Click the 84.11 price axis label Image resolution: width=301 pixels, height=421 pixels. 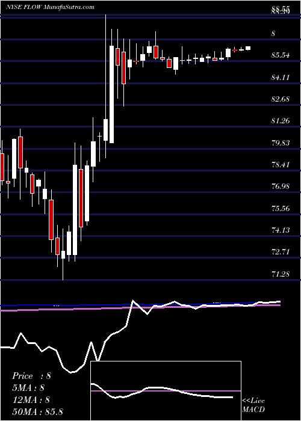(281, 78)
